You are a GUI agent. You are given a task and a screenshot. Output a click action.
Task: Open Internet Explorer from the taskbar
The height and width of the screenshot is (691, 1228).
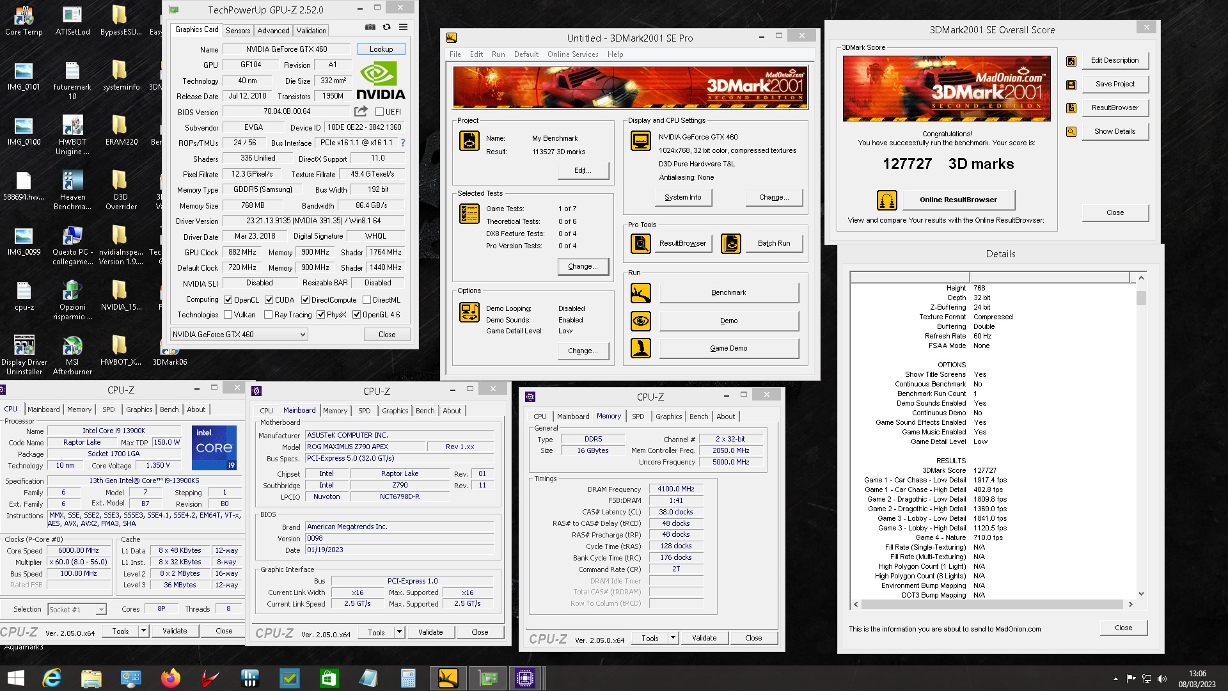[x=52, y=678]
